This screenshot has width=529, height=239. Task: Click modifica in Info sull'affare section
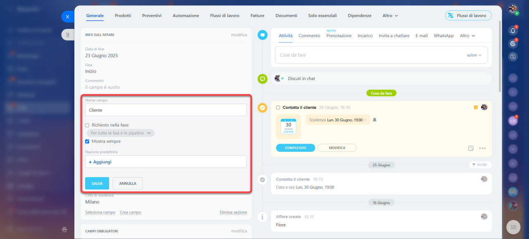[239, 35]
